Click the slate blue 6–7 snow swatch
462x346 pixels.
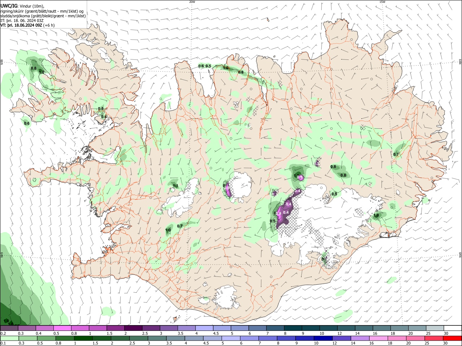click(257, 328)
